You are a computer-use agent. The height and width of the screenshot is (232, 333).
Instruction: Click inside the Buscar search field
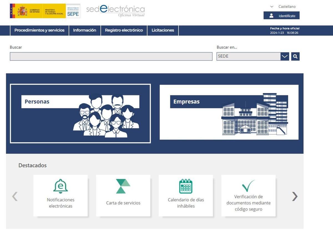[x=110, y=56]
